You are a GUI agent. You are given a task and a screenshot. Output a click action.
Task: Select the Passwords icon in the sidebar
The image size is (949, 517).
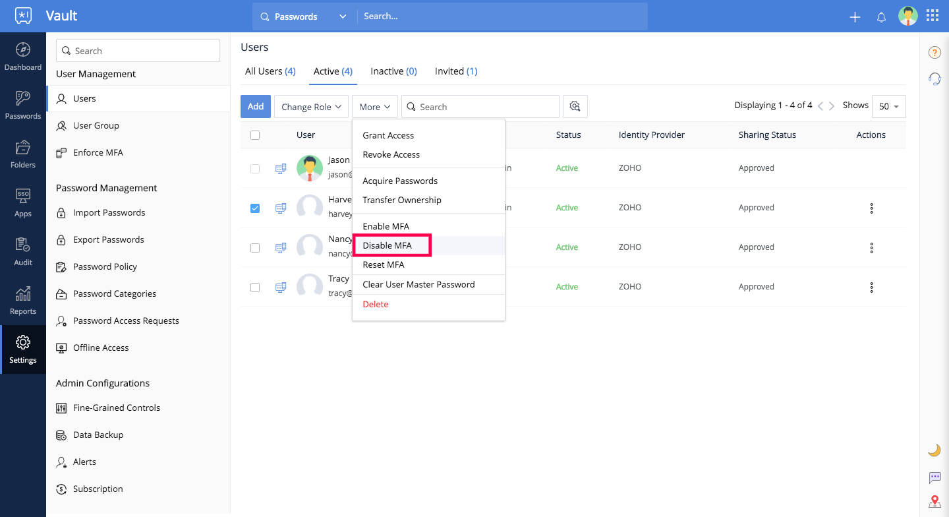click(x=23, y=106)
